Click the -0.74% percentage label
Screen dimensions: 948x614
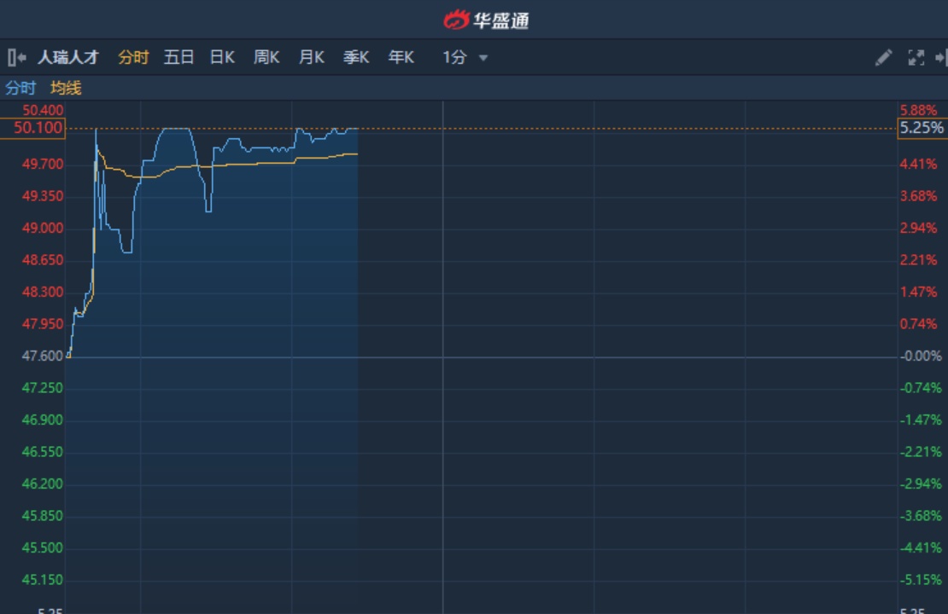(921, 388)
